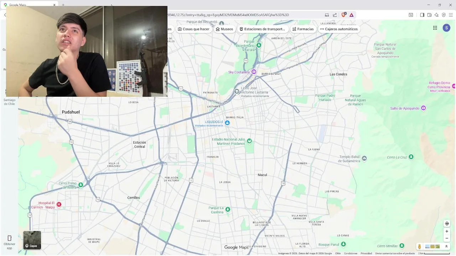
Task: Select the Cerro Primo de Rivera marker
Action: pyautogui.click(x=81, y=185)
